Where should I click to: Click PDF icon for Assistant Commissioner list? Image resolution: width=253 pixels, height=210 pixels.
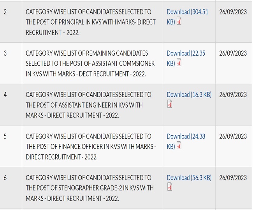(x=179, y=63)
